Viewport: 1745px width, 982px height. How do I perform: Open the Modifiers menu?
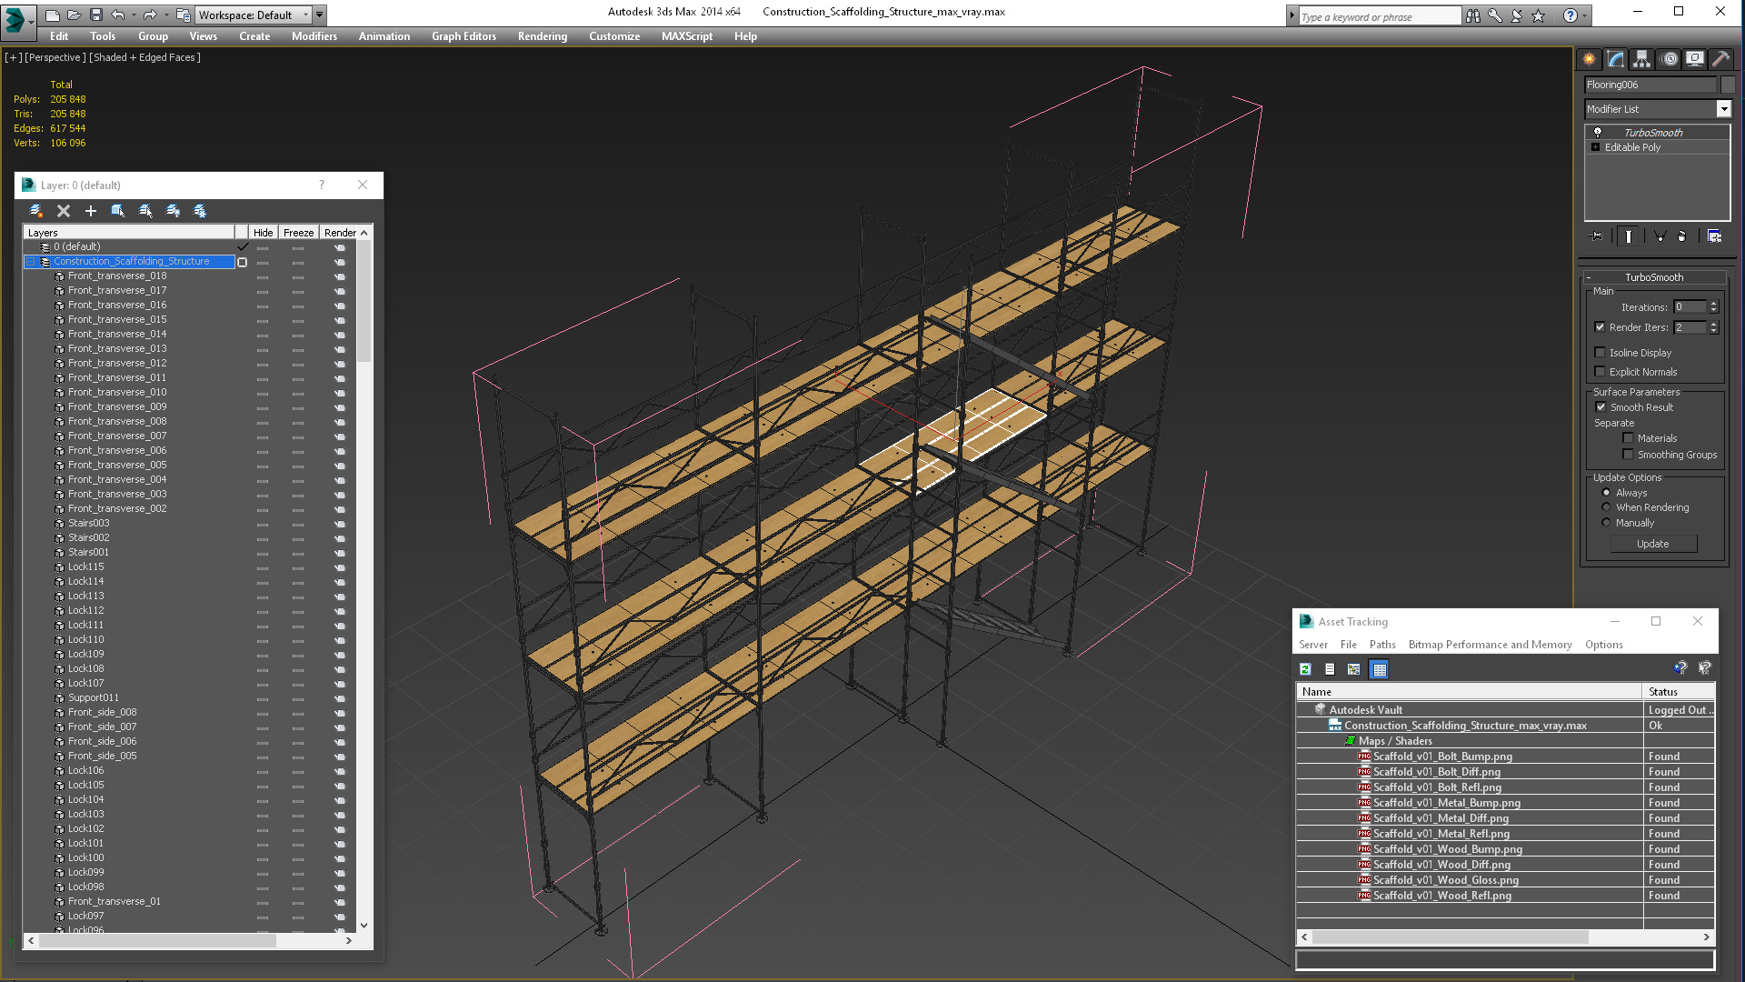pyautogui.click(x=314, y=36)
